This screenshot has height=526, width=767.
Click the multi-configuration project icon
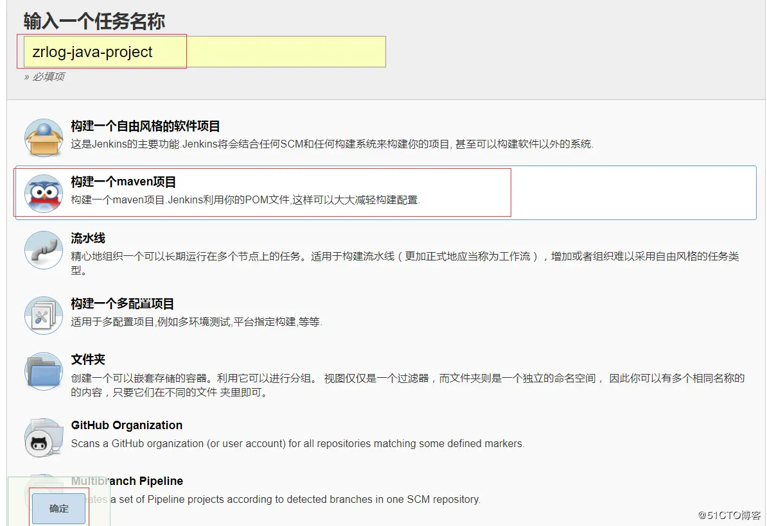(44, 316)
